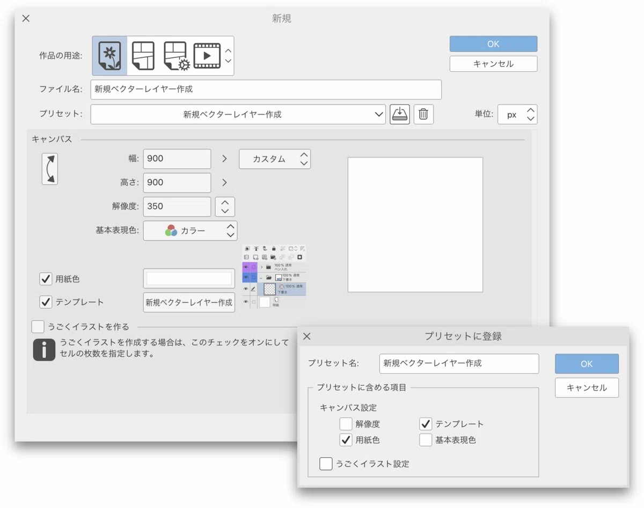Click OK in the 新規 dialog
The width and height of the screenshot is (644, 508).
click(493, 44)
